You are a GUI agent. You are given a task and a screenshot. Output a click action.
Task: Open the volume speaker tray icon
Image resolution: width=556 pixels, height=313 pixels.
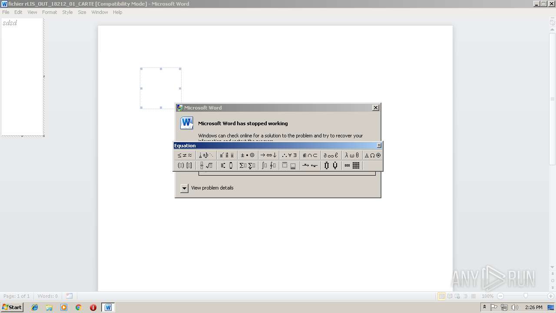(x=515, y=307)
